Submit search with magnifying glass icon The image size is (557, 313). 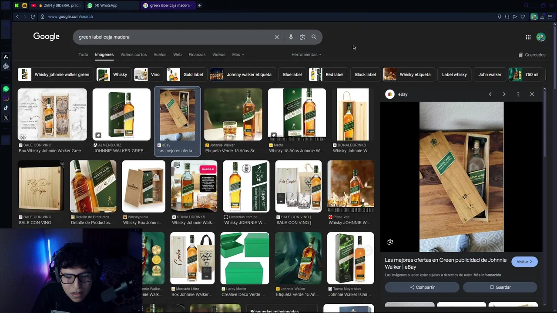[x=314, y=37]
